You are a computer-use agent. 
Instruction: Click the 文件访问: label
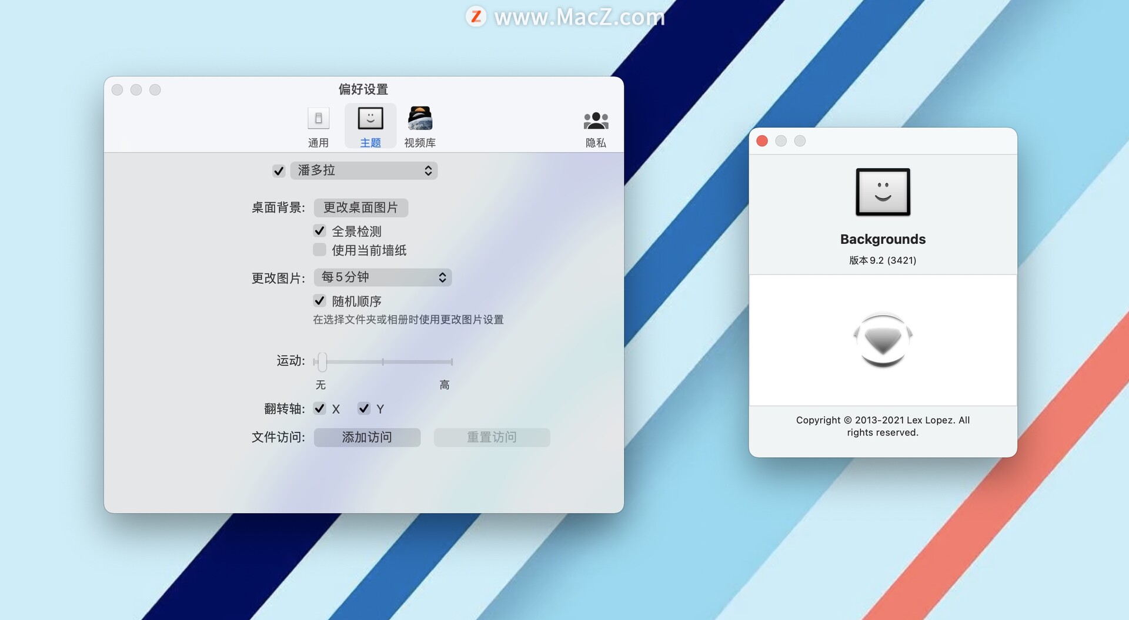278,437
